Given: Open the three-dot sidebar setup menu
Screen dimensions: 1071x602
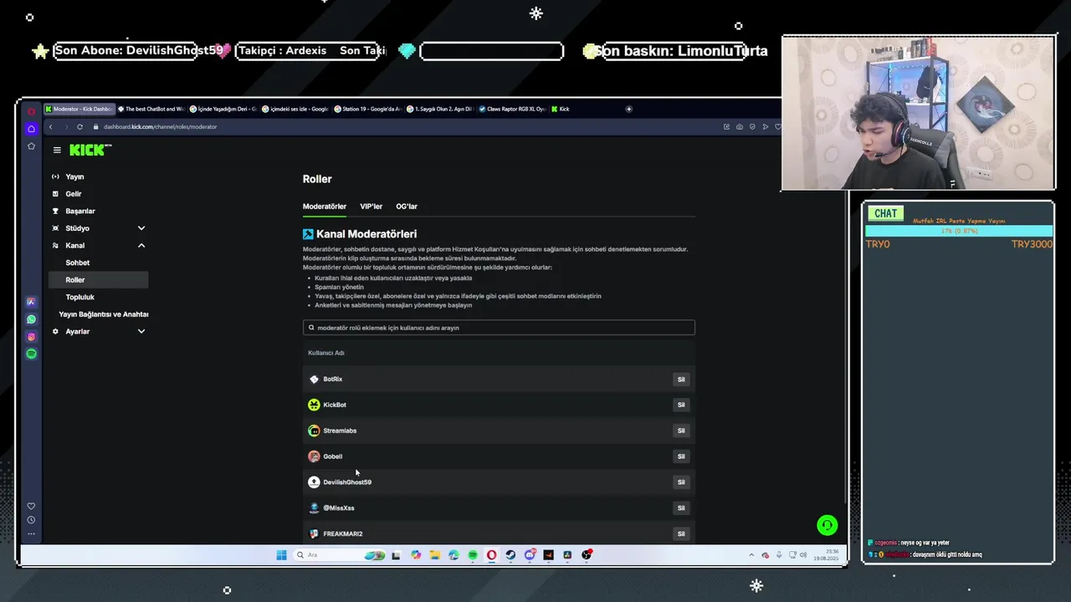Looking at the screenshot, I should [x=31, y=533].
